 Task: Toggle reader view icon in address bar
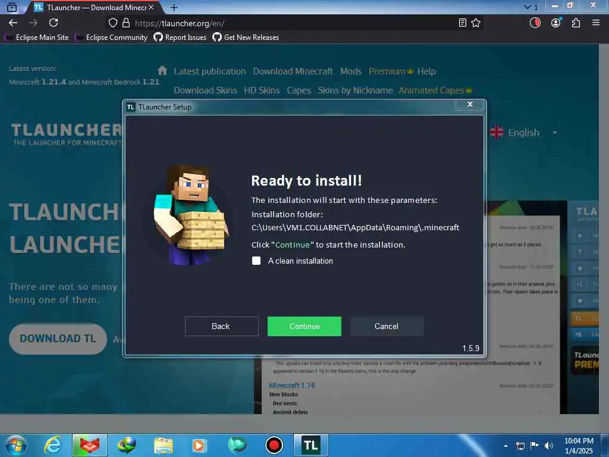coord(462,23)
